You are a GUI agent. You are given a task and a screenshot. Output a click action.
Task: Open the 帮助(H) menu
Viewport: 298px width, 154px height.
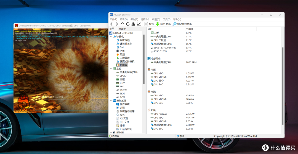point(177,19)
